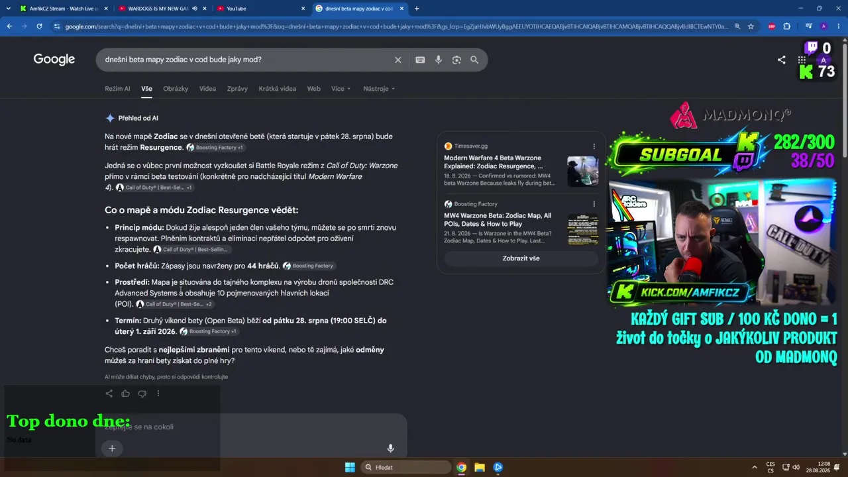Open MW4 Warzone Beta: Zodiac Map link
Image resolution: width=848 pixels, height=477 pixels.
coord(498,220)
